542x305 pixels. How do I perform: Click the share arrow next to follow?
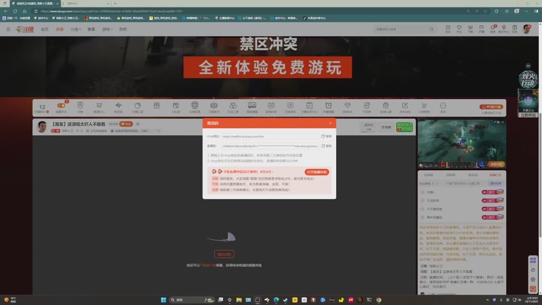pos(138,124)
